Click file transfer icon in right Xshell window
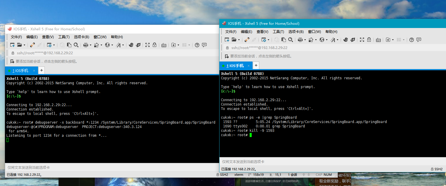The width and height of the screenshot is (446, 186). 311,40
